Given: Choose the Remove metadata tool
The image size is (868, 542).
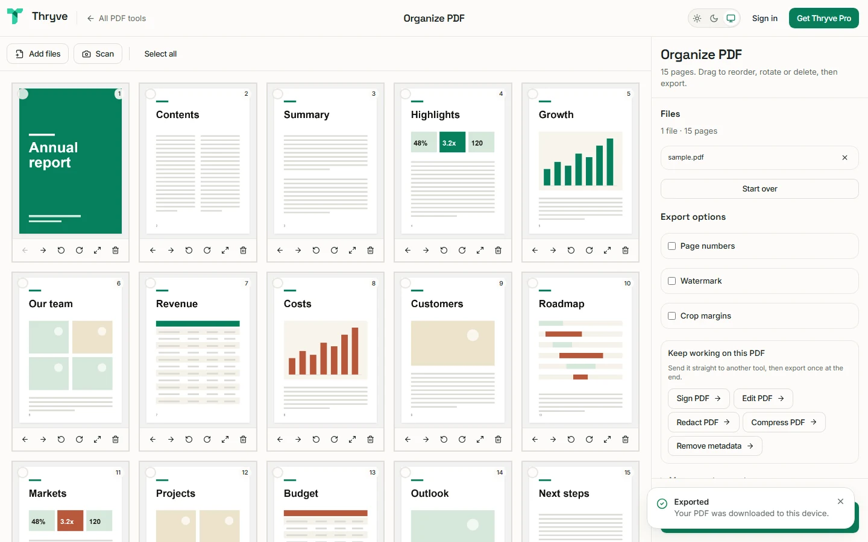Looking at the screenshot, I should tap(715, 446).
